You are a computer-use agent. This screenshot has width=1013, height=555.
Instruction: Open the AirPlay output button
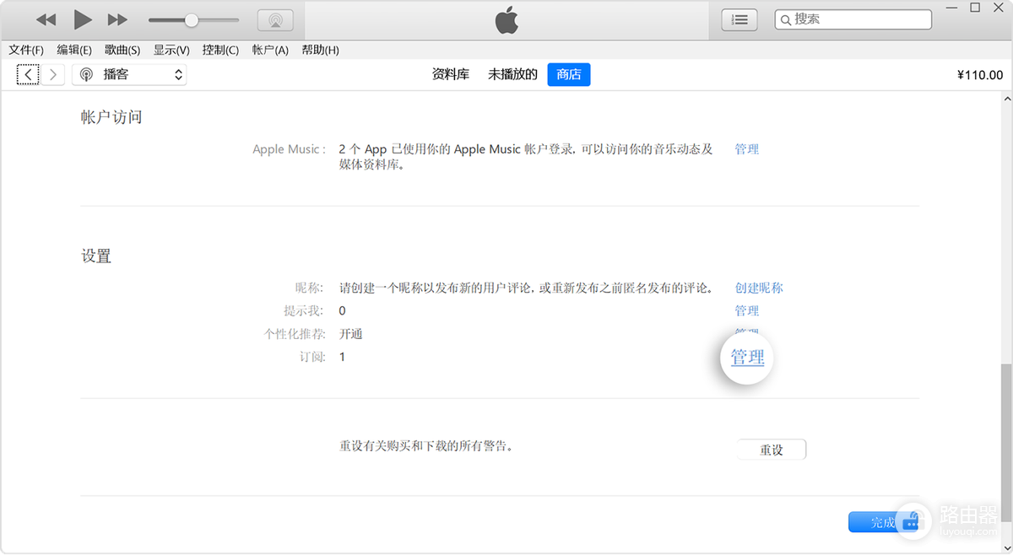(x=275, y=19)
